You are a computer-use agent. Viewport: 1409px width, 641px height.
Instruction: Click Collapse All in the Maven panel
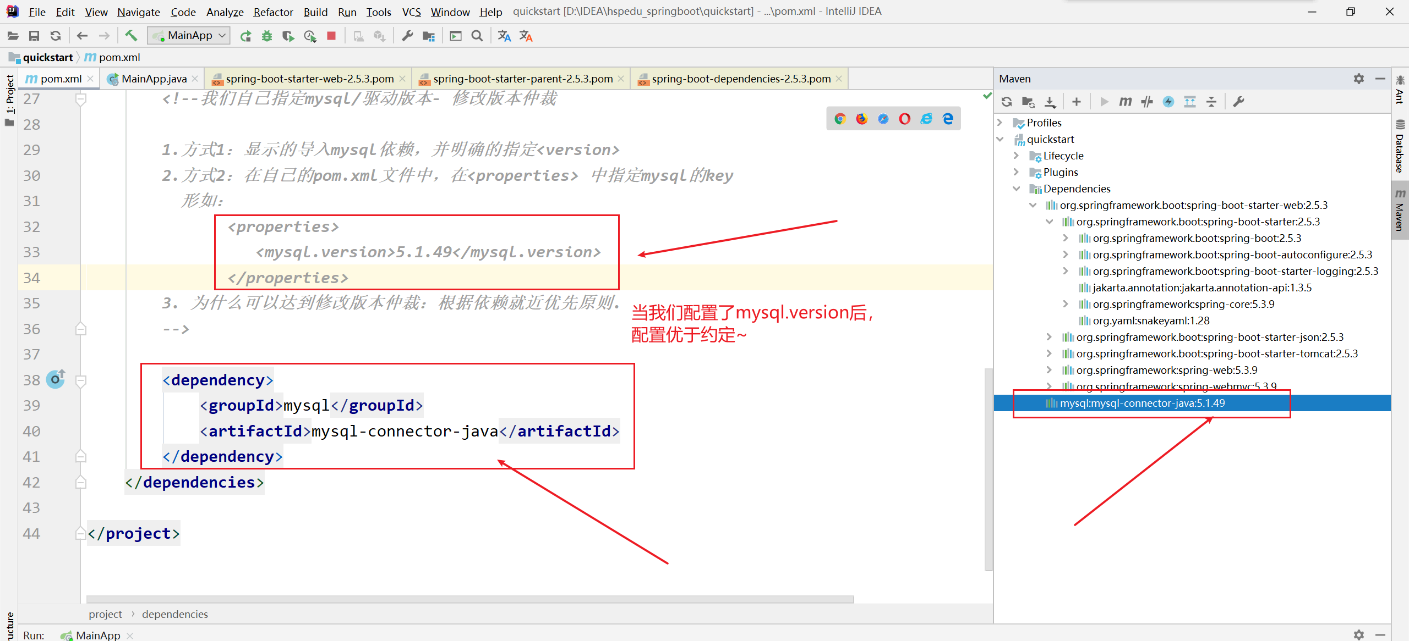pyautogui.click(x=1211, y=102)
